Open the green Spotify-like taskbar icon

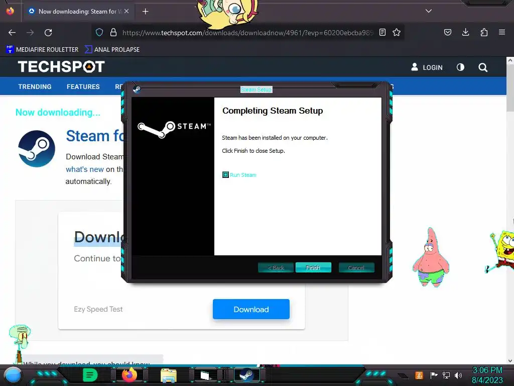tap(90, 375)
